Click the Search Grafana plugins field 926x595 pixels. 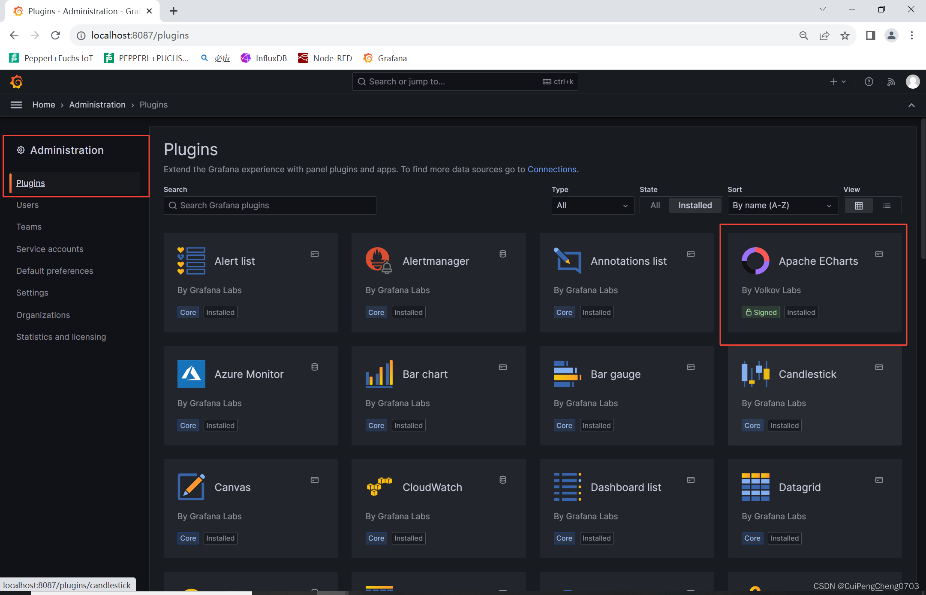pos(270,206)
